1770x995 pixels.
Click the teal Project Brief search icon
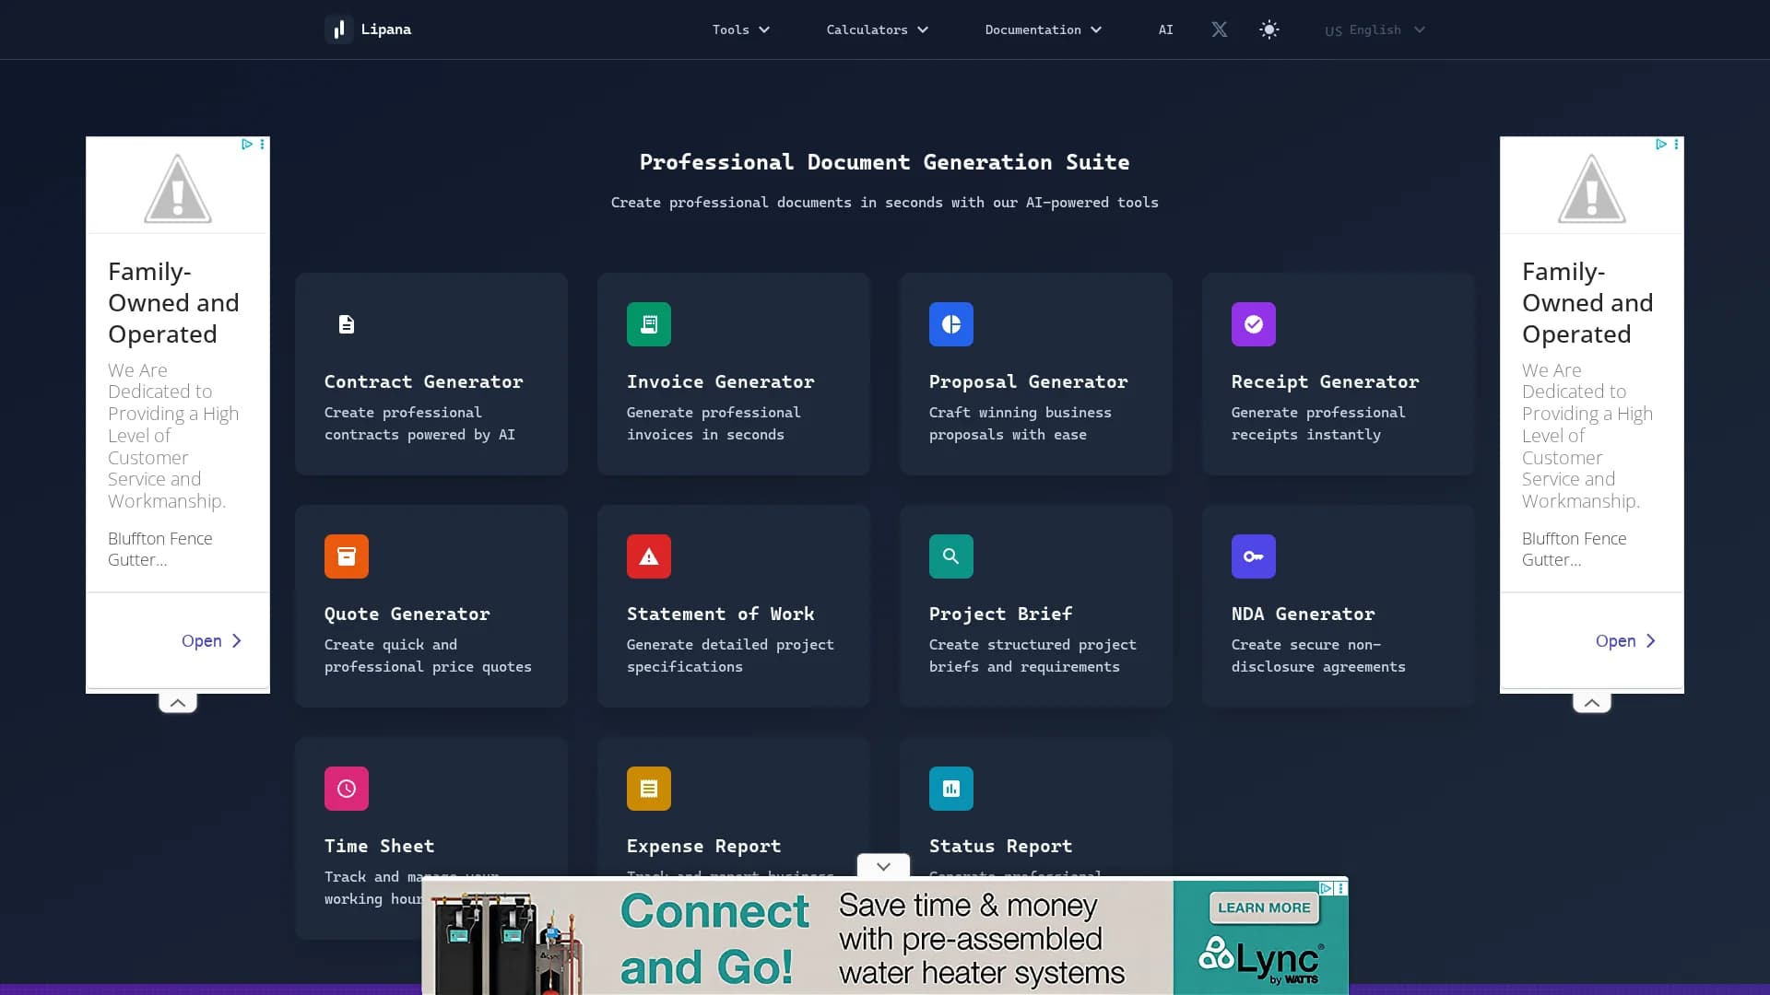point(951,556)
